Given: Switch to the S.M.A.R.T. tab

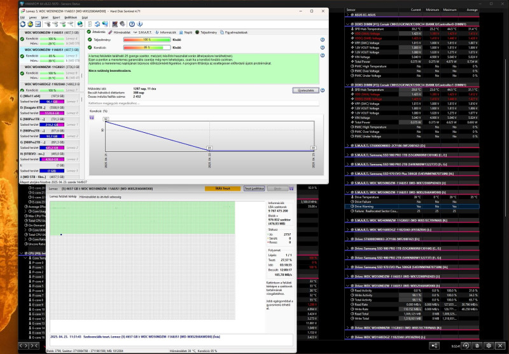Looking at the screenshot, I should pos(143,32).
